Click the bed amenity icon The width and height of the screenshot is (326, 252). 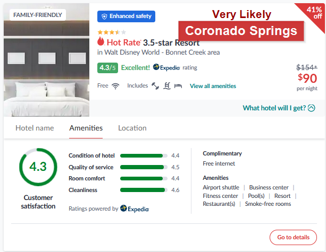coord(178,86)
